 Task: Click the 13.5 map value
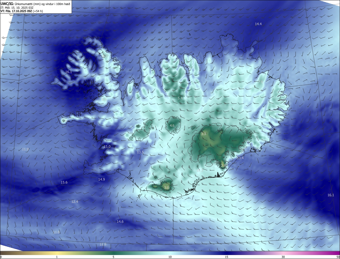coord(140,152)
